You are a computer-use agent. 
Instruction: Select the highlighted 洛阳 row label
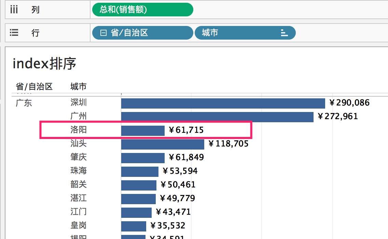(x=78, y=130)
